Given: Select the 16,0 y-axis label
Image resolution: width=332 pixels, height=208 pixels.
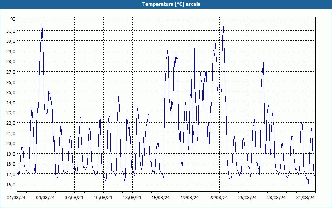Looking at the screenshot, I should coord(11,184).
